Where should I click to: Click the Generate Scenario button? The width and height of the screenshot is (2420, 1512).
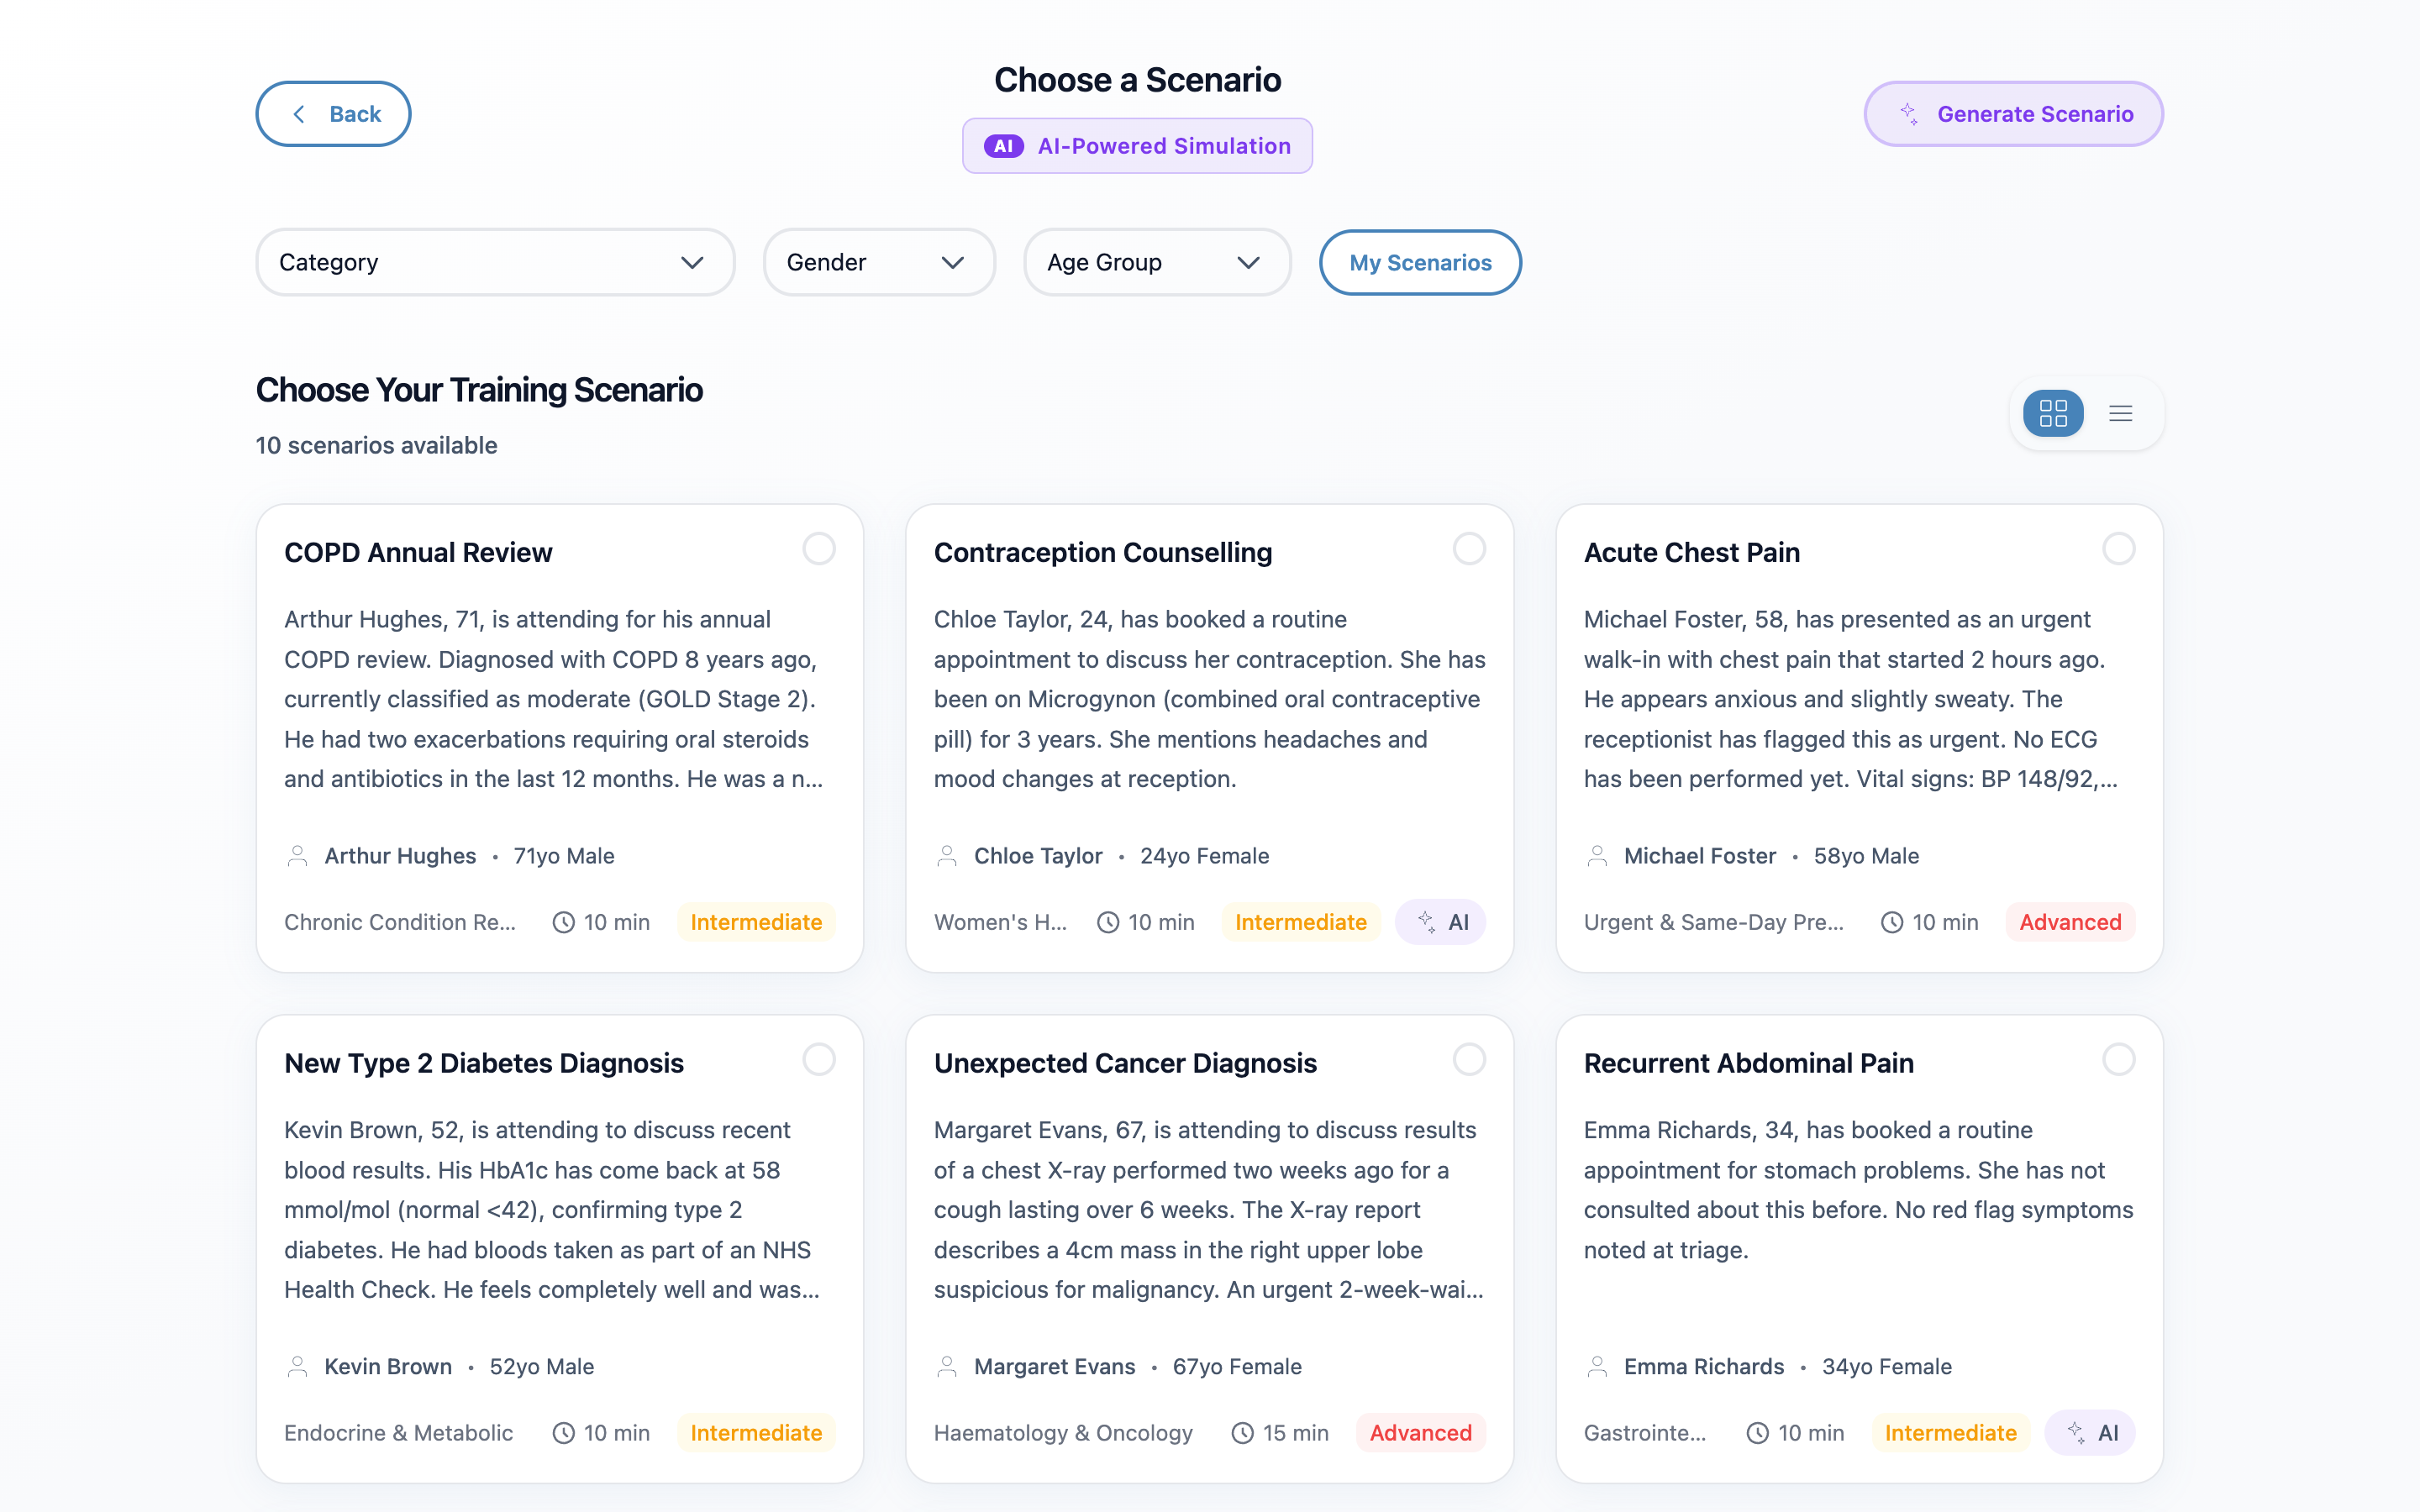point(2013,114)
